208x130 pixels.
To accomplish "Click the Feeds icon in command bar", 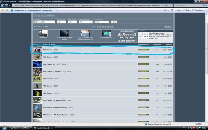I will click(x=172, y=10).
